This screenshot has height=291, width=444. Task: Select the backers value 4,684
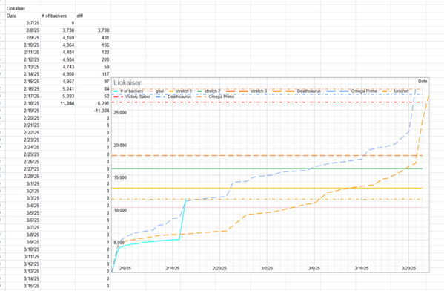[x=68, y=59]
